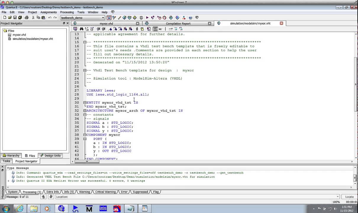Go to next message down arrow
Image resolution: width=358 pixels, height=213 pixels.
51,197
